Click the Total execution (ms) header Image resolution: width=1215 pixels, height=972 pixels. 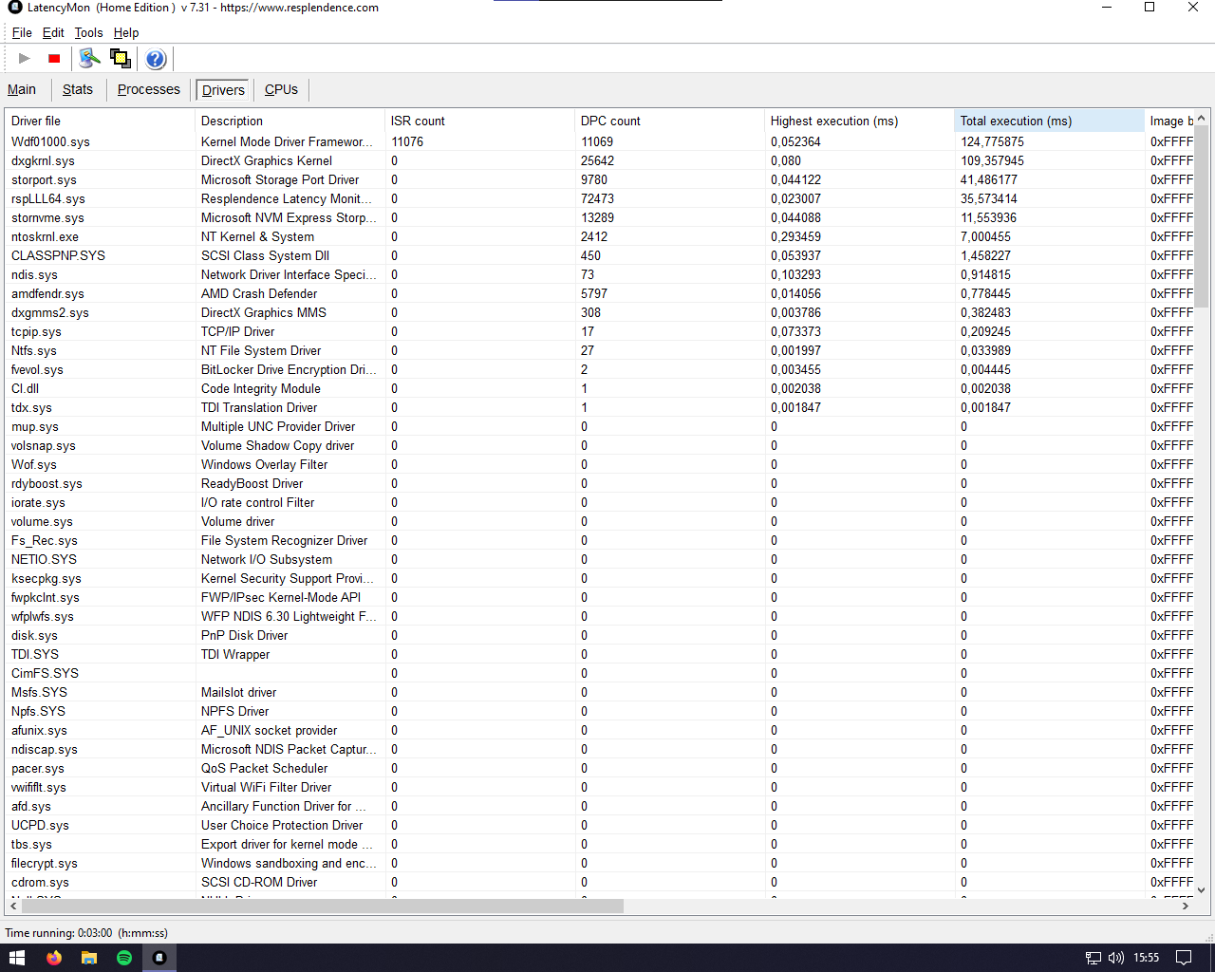pyautogui.click(x=1016, y=121)
